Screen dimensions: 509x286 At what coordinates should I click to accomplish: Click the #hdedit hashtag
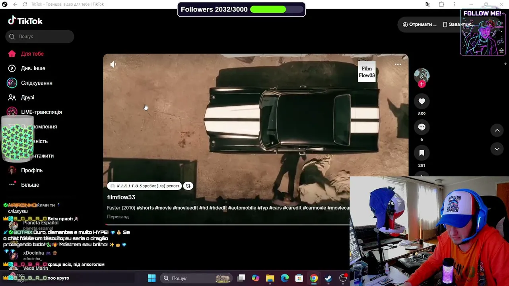point(218,208)
